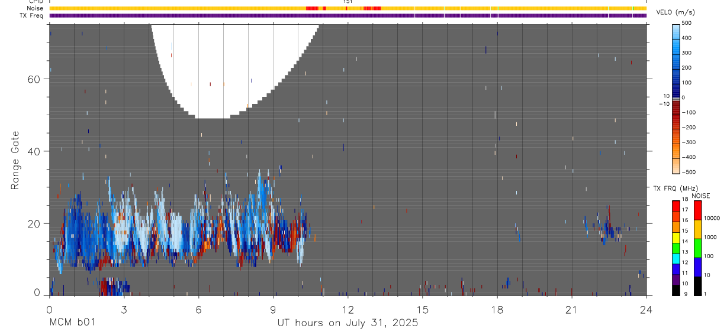Click the 1000 tick in NOISE legend
Viewport: 727px width, 335px height.
[709, 237]
